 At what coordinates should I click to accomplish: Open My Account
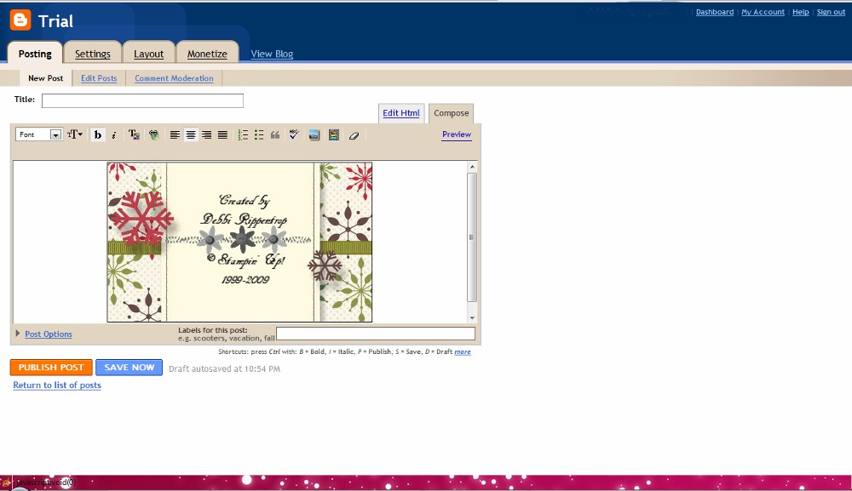763,12
